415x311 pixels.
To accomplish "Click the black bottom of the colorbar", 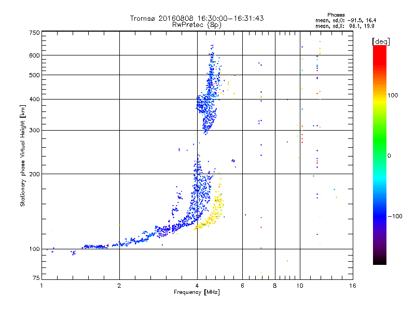I will pos(380,261).
